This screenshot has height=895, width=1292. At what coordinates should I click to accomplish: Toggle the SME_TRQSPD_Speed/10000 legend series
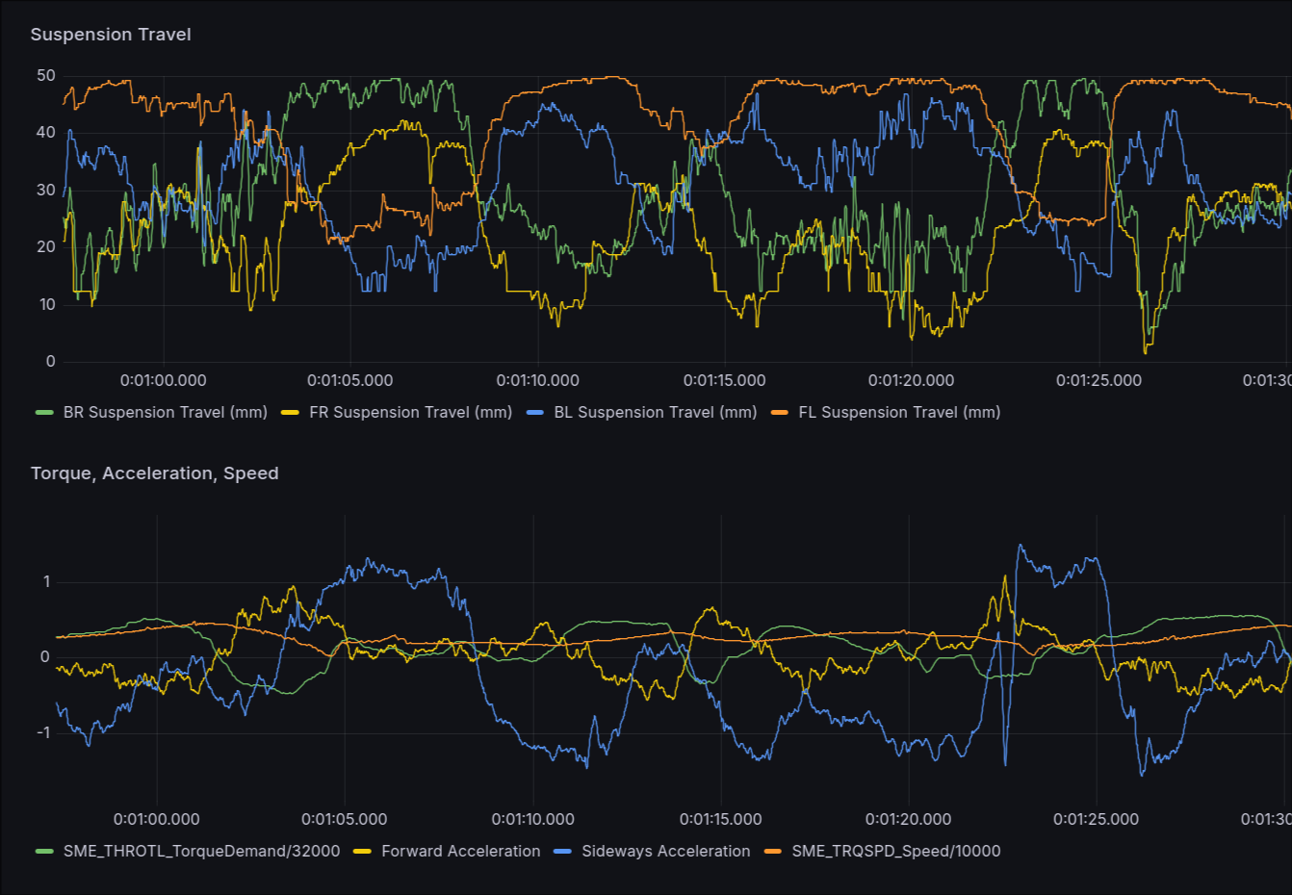pos(896,852)
